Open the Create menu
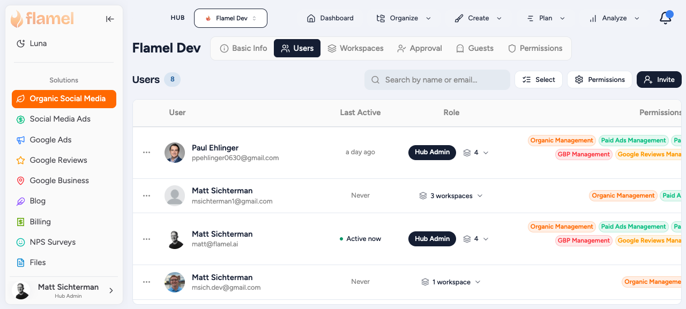 pos(478,18)
